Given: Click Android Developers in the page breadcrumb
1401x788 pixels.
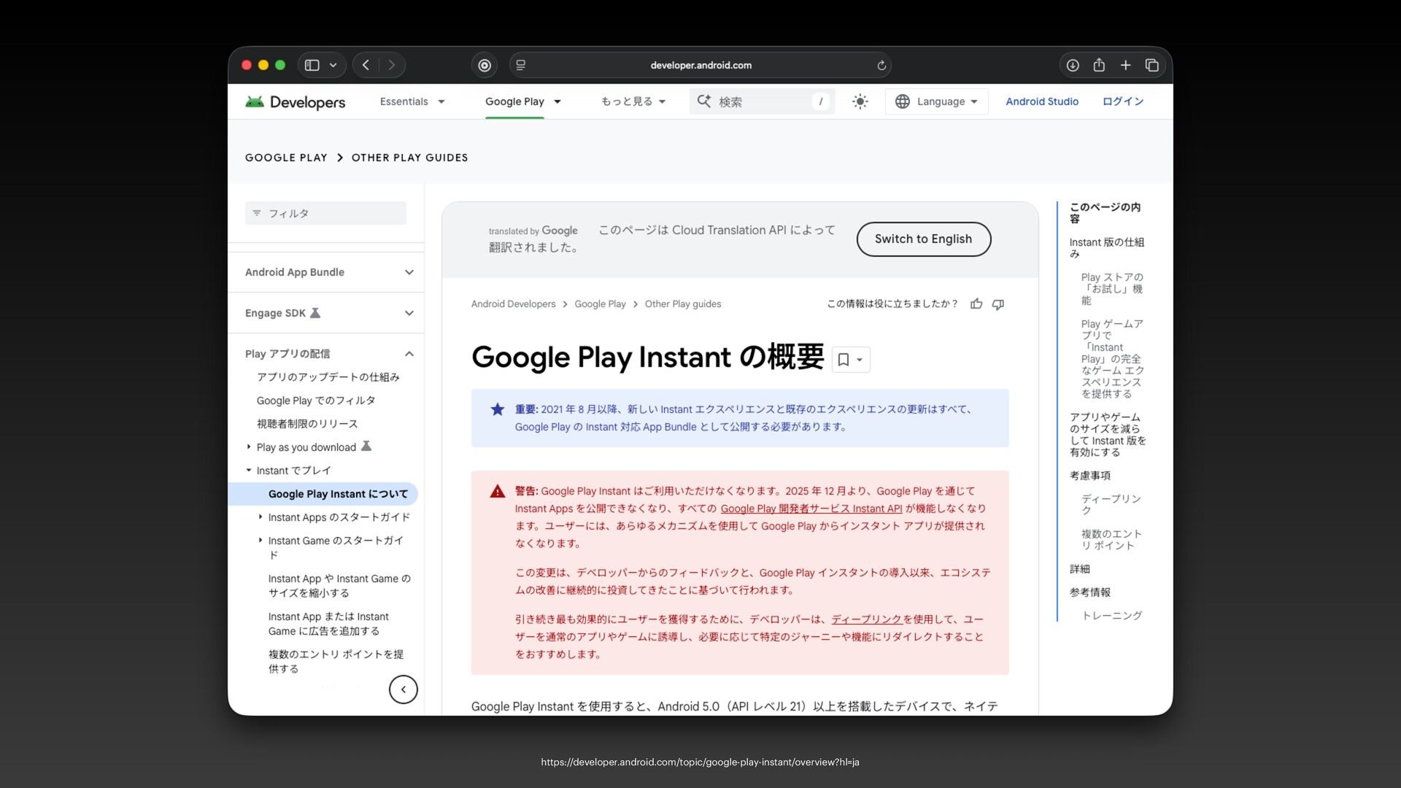Looking at the screenshot, I should click(513, 304).
